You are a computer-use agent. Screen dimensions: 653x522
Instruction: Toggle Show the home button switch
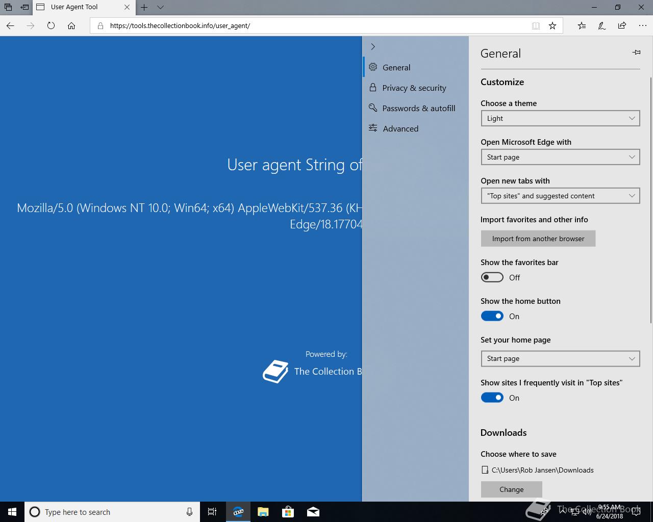492,316
